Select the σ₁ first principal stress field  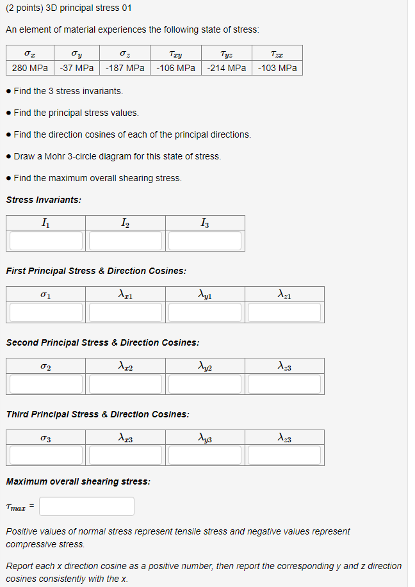coord(45,312)
